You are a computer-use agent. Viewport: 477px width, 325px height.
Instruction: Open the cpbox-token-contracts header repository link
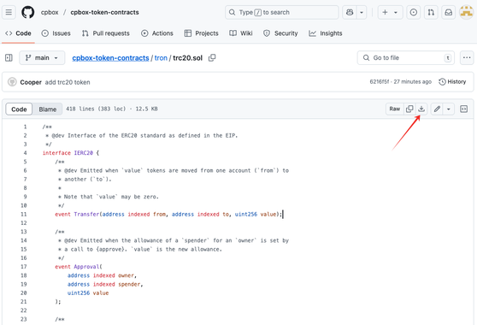point(104,12)
